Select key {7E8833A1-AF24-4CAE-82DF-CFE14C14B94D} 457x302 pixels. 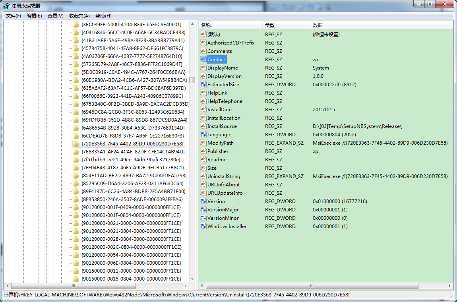click(133, 151)
